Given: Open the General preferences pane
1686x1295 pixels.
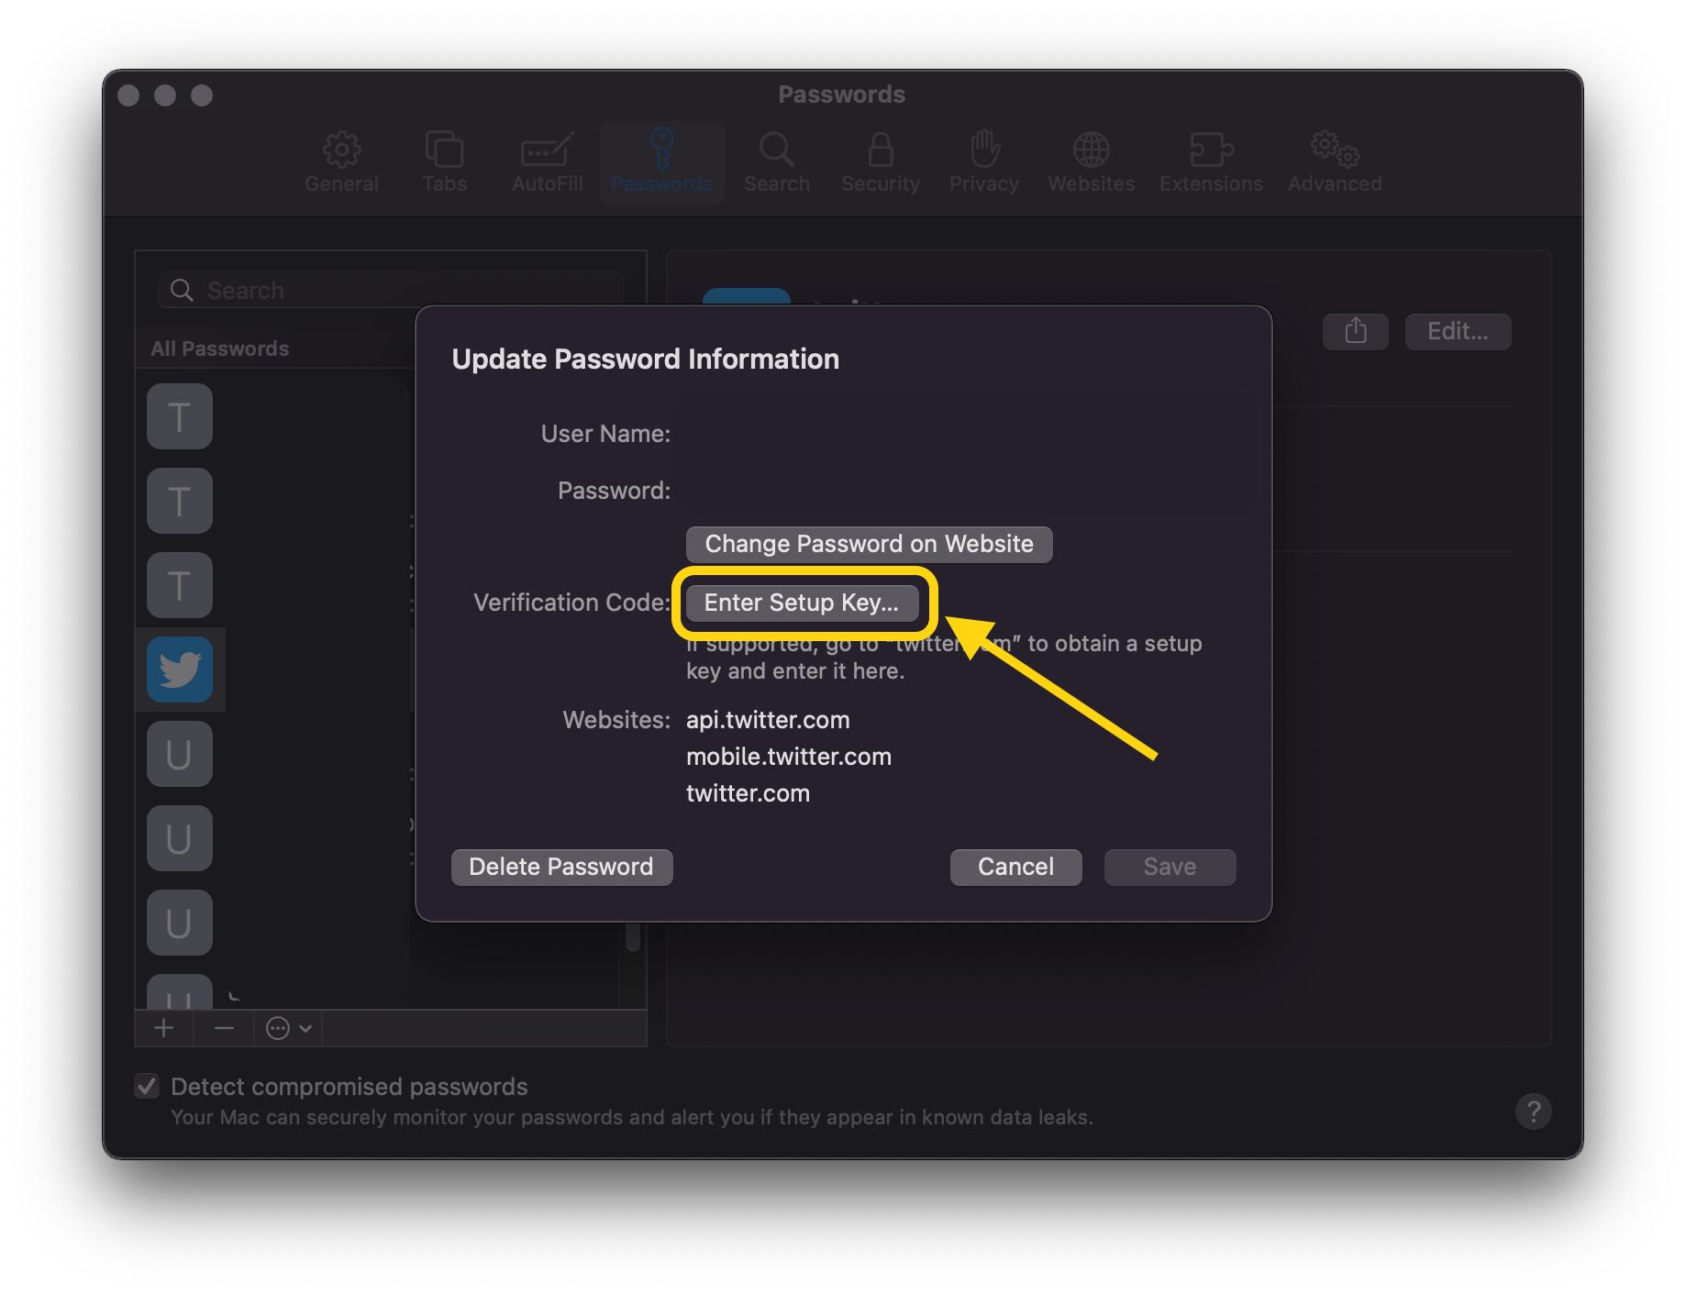Looking at the screenshot, I should click(x=341, y=162).
